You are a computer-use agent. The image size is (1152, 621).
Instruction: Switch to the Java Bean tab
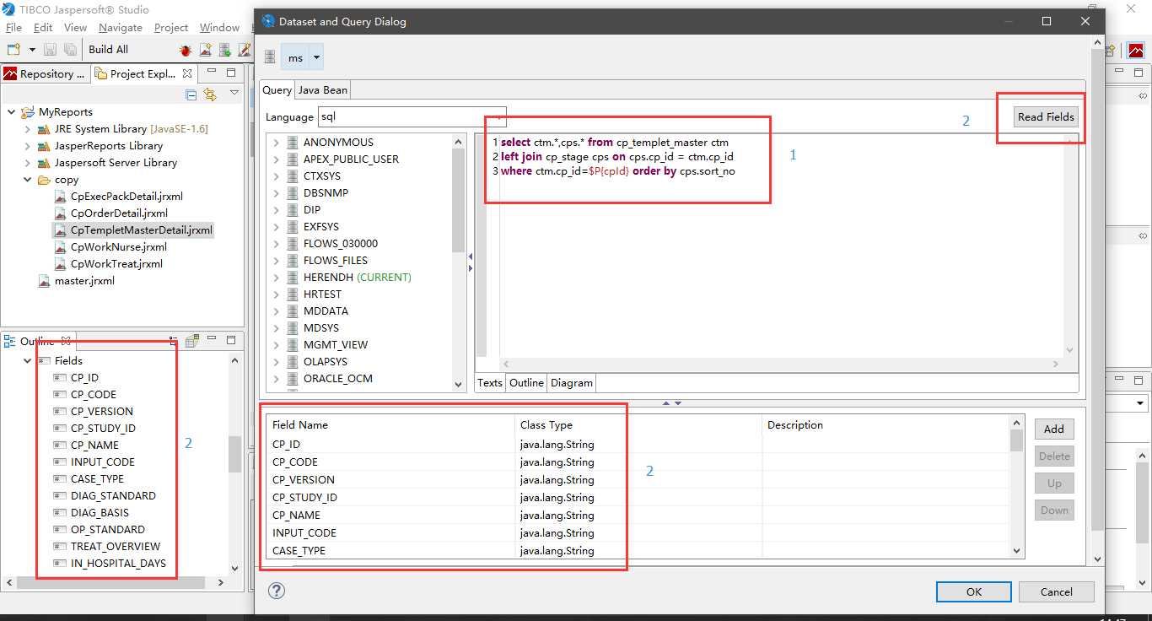[x=323, y=90]
